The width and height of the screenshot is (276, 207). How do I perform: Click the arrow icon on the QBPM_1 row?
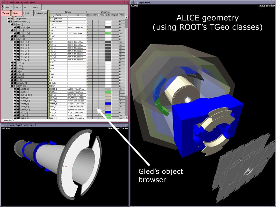click(15, 109)
